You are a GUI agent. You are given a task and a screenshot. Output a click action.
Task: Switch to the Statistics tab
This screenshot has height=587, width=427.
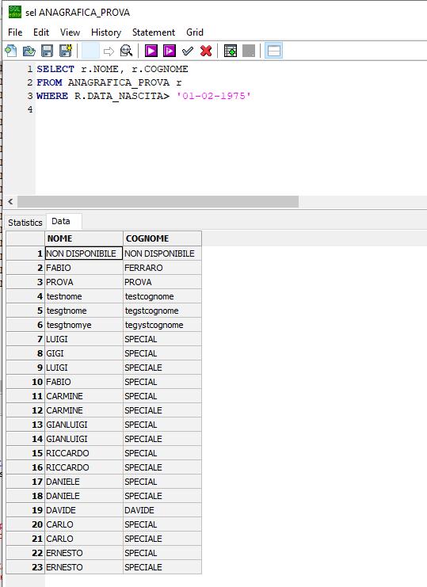click(x=25, y=223)
